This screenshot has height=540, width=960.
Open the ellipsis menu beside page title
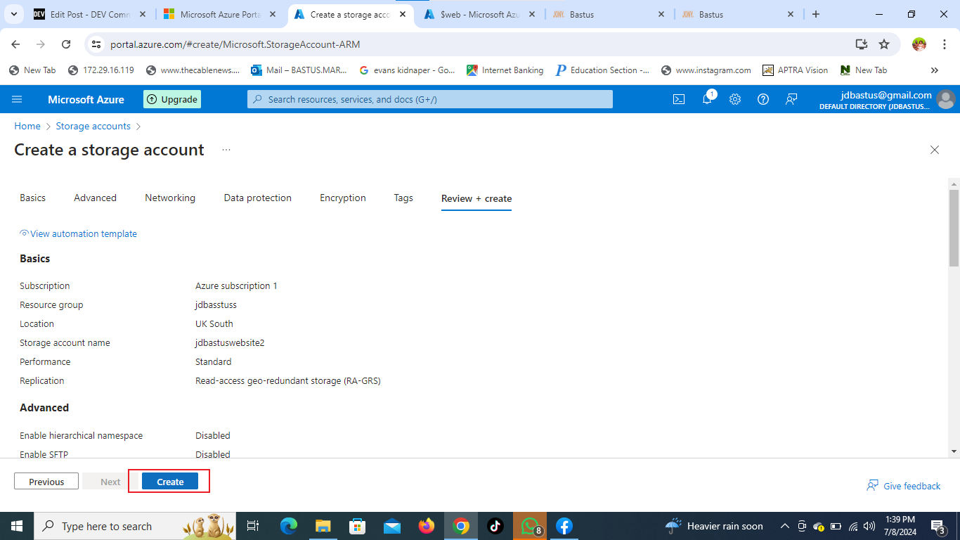pyautogui.click(x=226, y=150)
